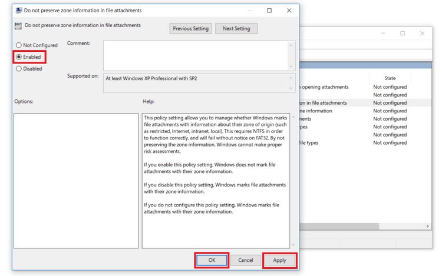Select the 'ne information' row in background window

(365, 111)
